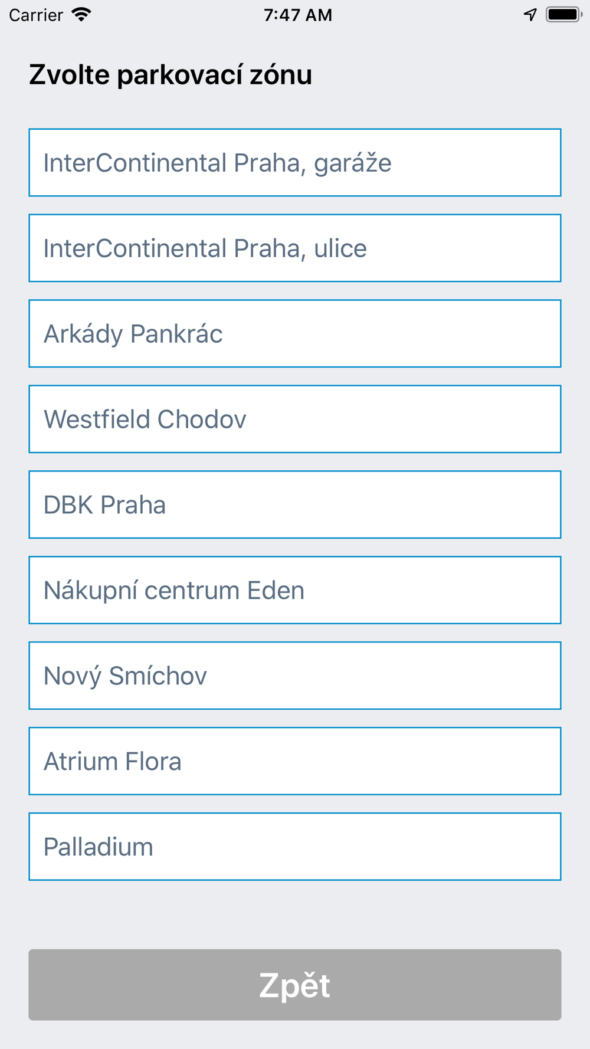
Task: Tap the battery indicator icon
Action: point(564,15)
